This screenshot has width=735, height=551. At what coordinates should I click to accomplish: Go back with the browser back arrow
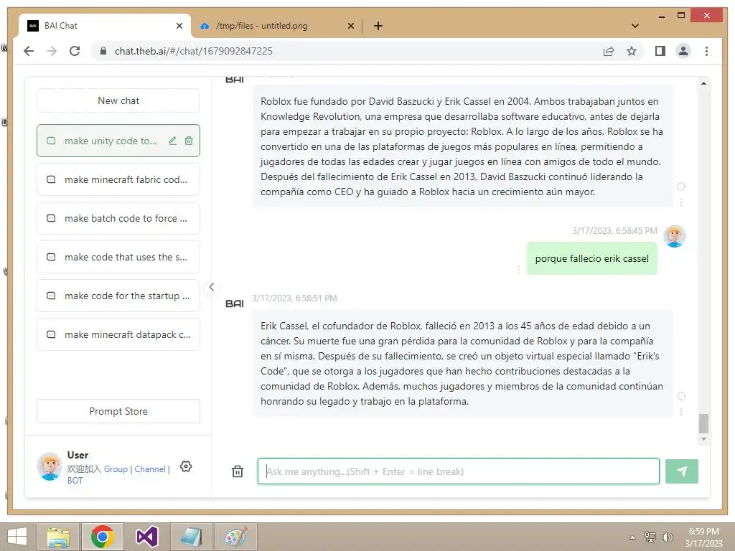[29, 51]
